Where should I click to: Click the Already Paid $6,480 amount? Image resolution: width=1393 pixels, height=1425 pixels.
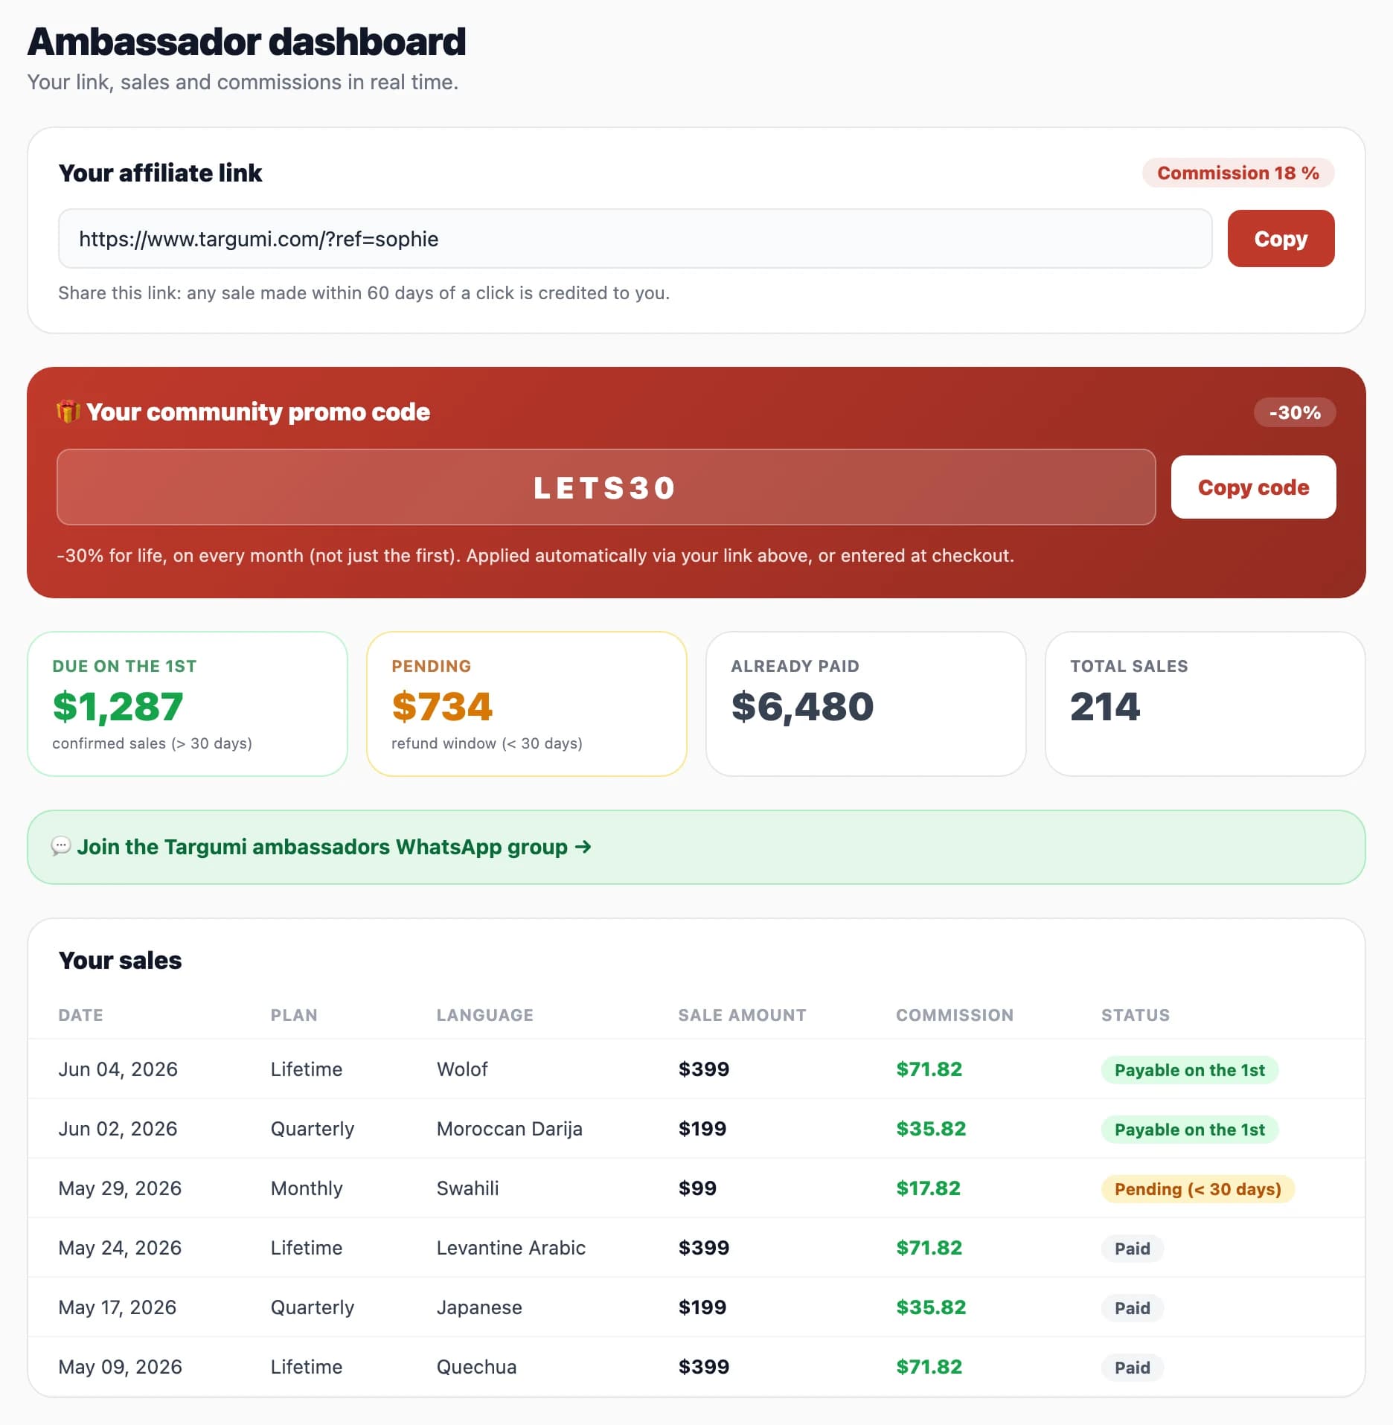802,706
